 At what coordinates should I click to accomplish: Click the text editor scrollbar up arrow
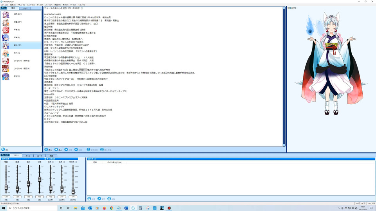click(x=284, y=8)
